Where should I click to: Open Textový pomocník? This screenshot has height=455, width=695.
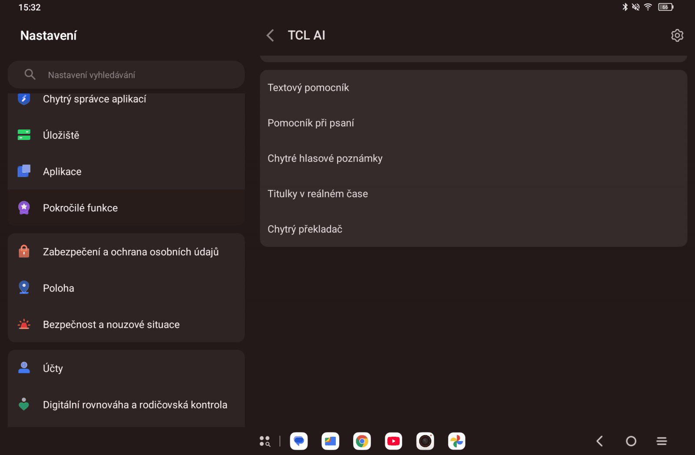(308, 87)
